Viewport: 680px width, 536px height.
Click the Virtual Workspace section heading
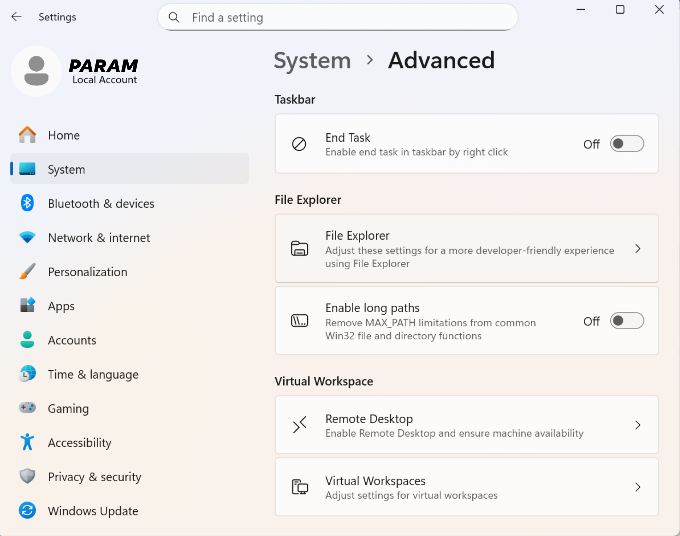click(324, 381)
